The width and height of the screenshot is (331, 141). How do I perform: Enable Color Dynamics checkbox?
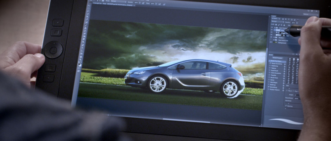tap(270, 73)
